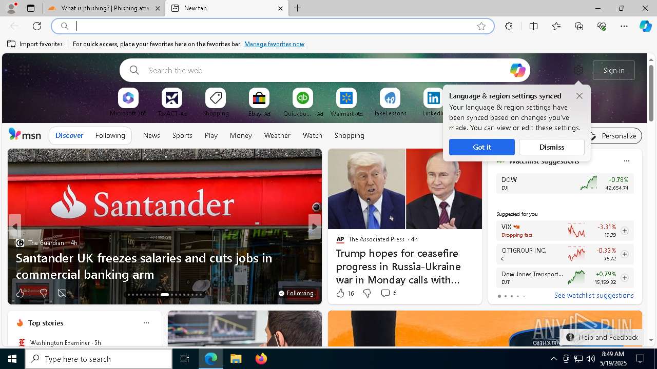Click the Manage favorites now link

tap(274, 44)
